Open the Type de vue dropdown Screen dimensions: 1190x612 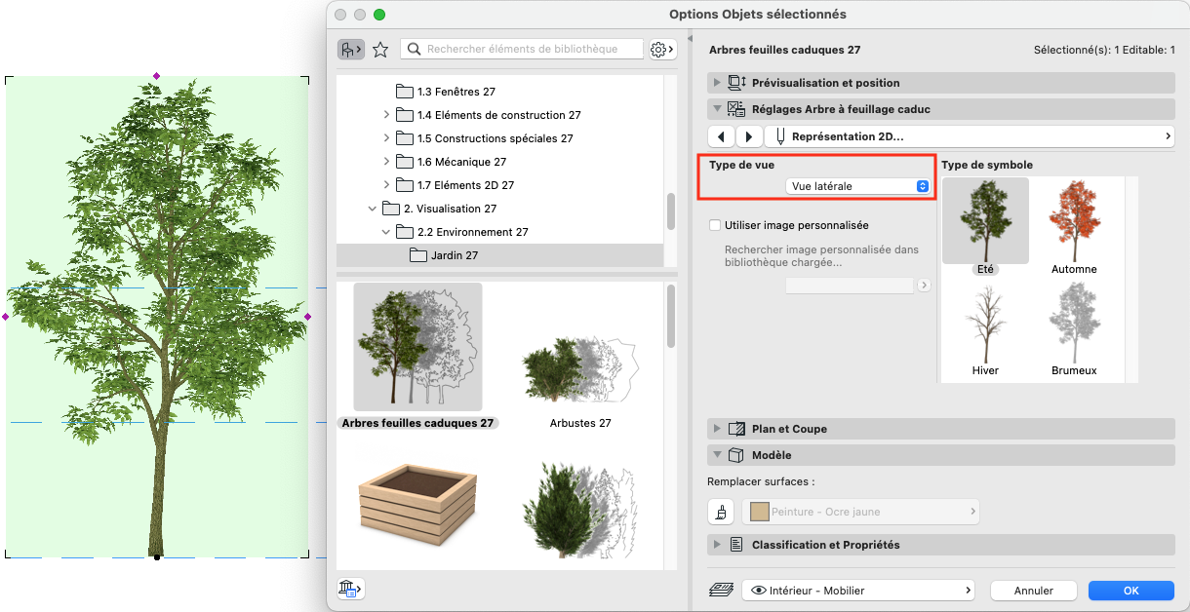[x=858, y=186]
